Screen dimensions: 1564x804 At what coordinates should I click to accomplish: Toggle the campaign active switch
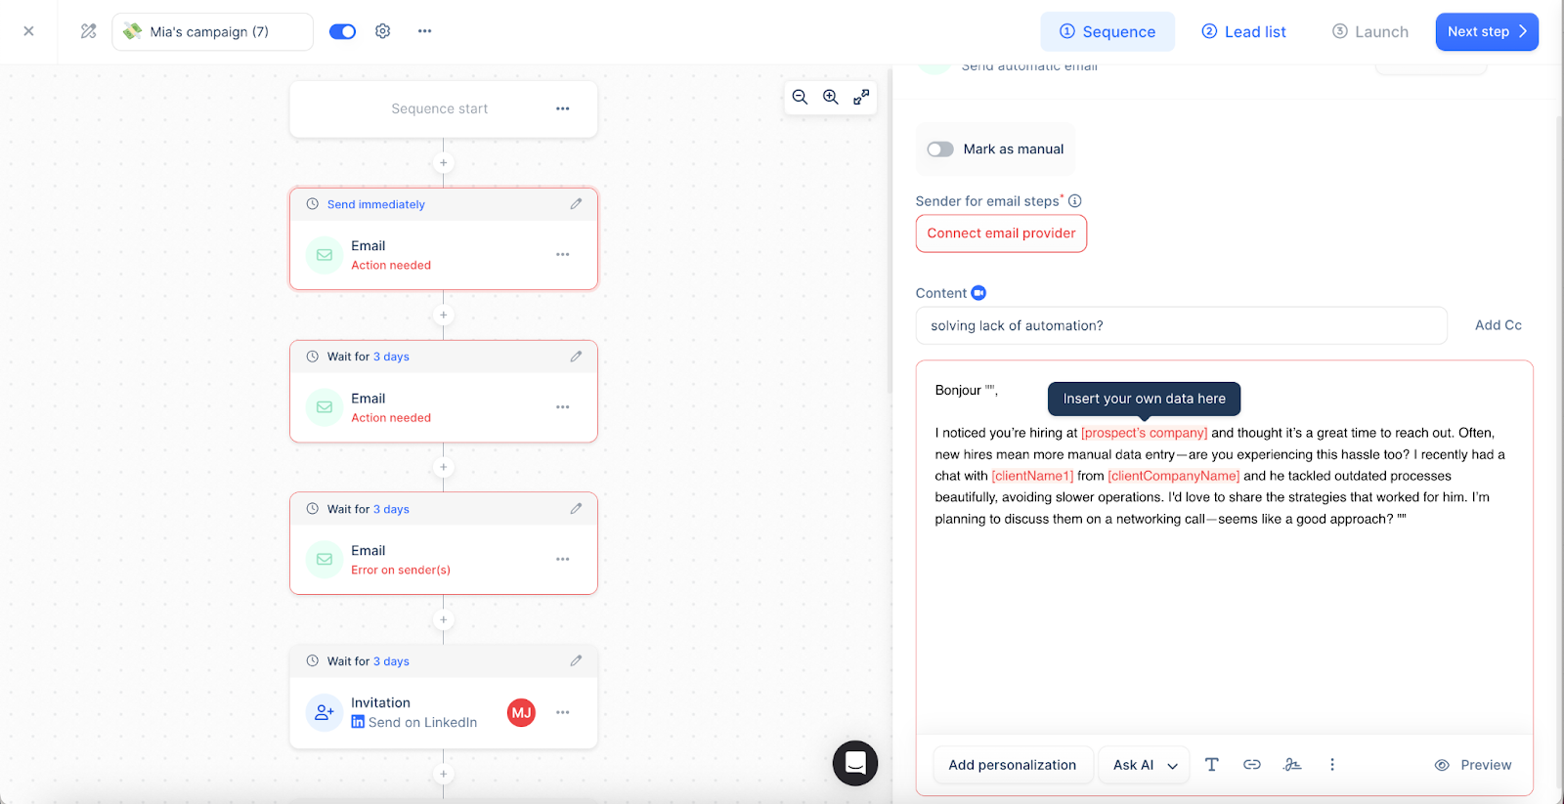pos(342,31)
